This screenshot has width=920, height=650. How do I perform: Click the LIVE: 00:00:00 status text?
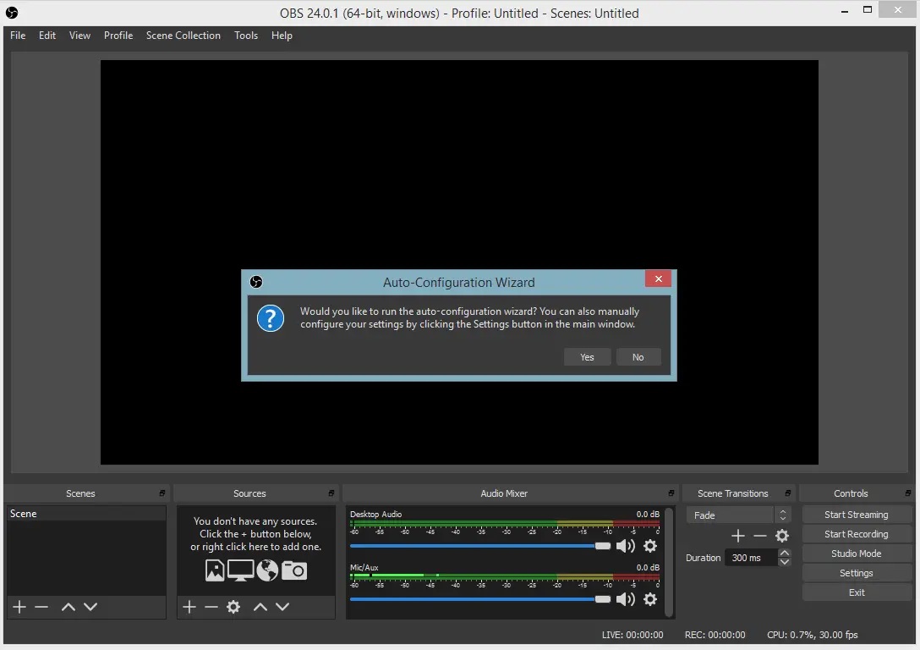coord(632,635)
